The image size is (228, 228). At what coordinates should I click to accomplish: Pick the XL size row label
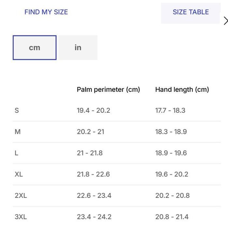19,174
